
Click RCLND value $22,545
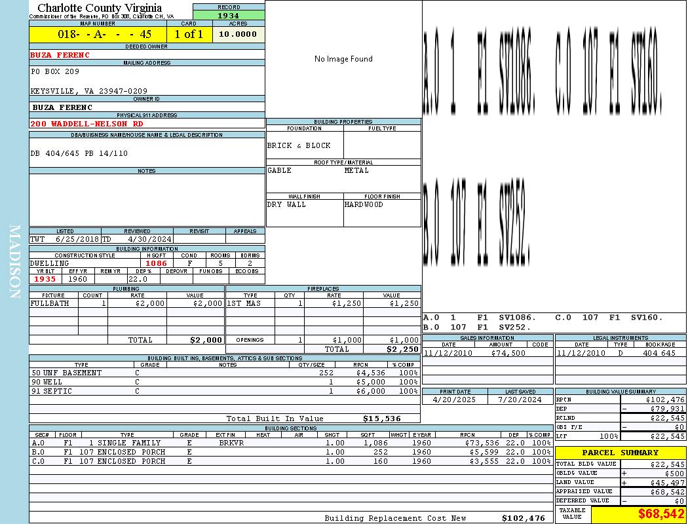pos(668,419)
